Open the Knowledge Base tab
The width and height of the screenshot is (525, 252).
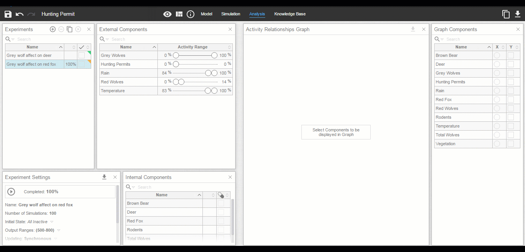coord(290,14)
